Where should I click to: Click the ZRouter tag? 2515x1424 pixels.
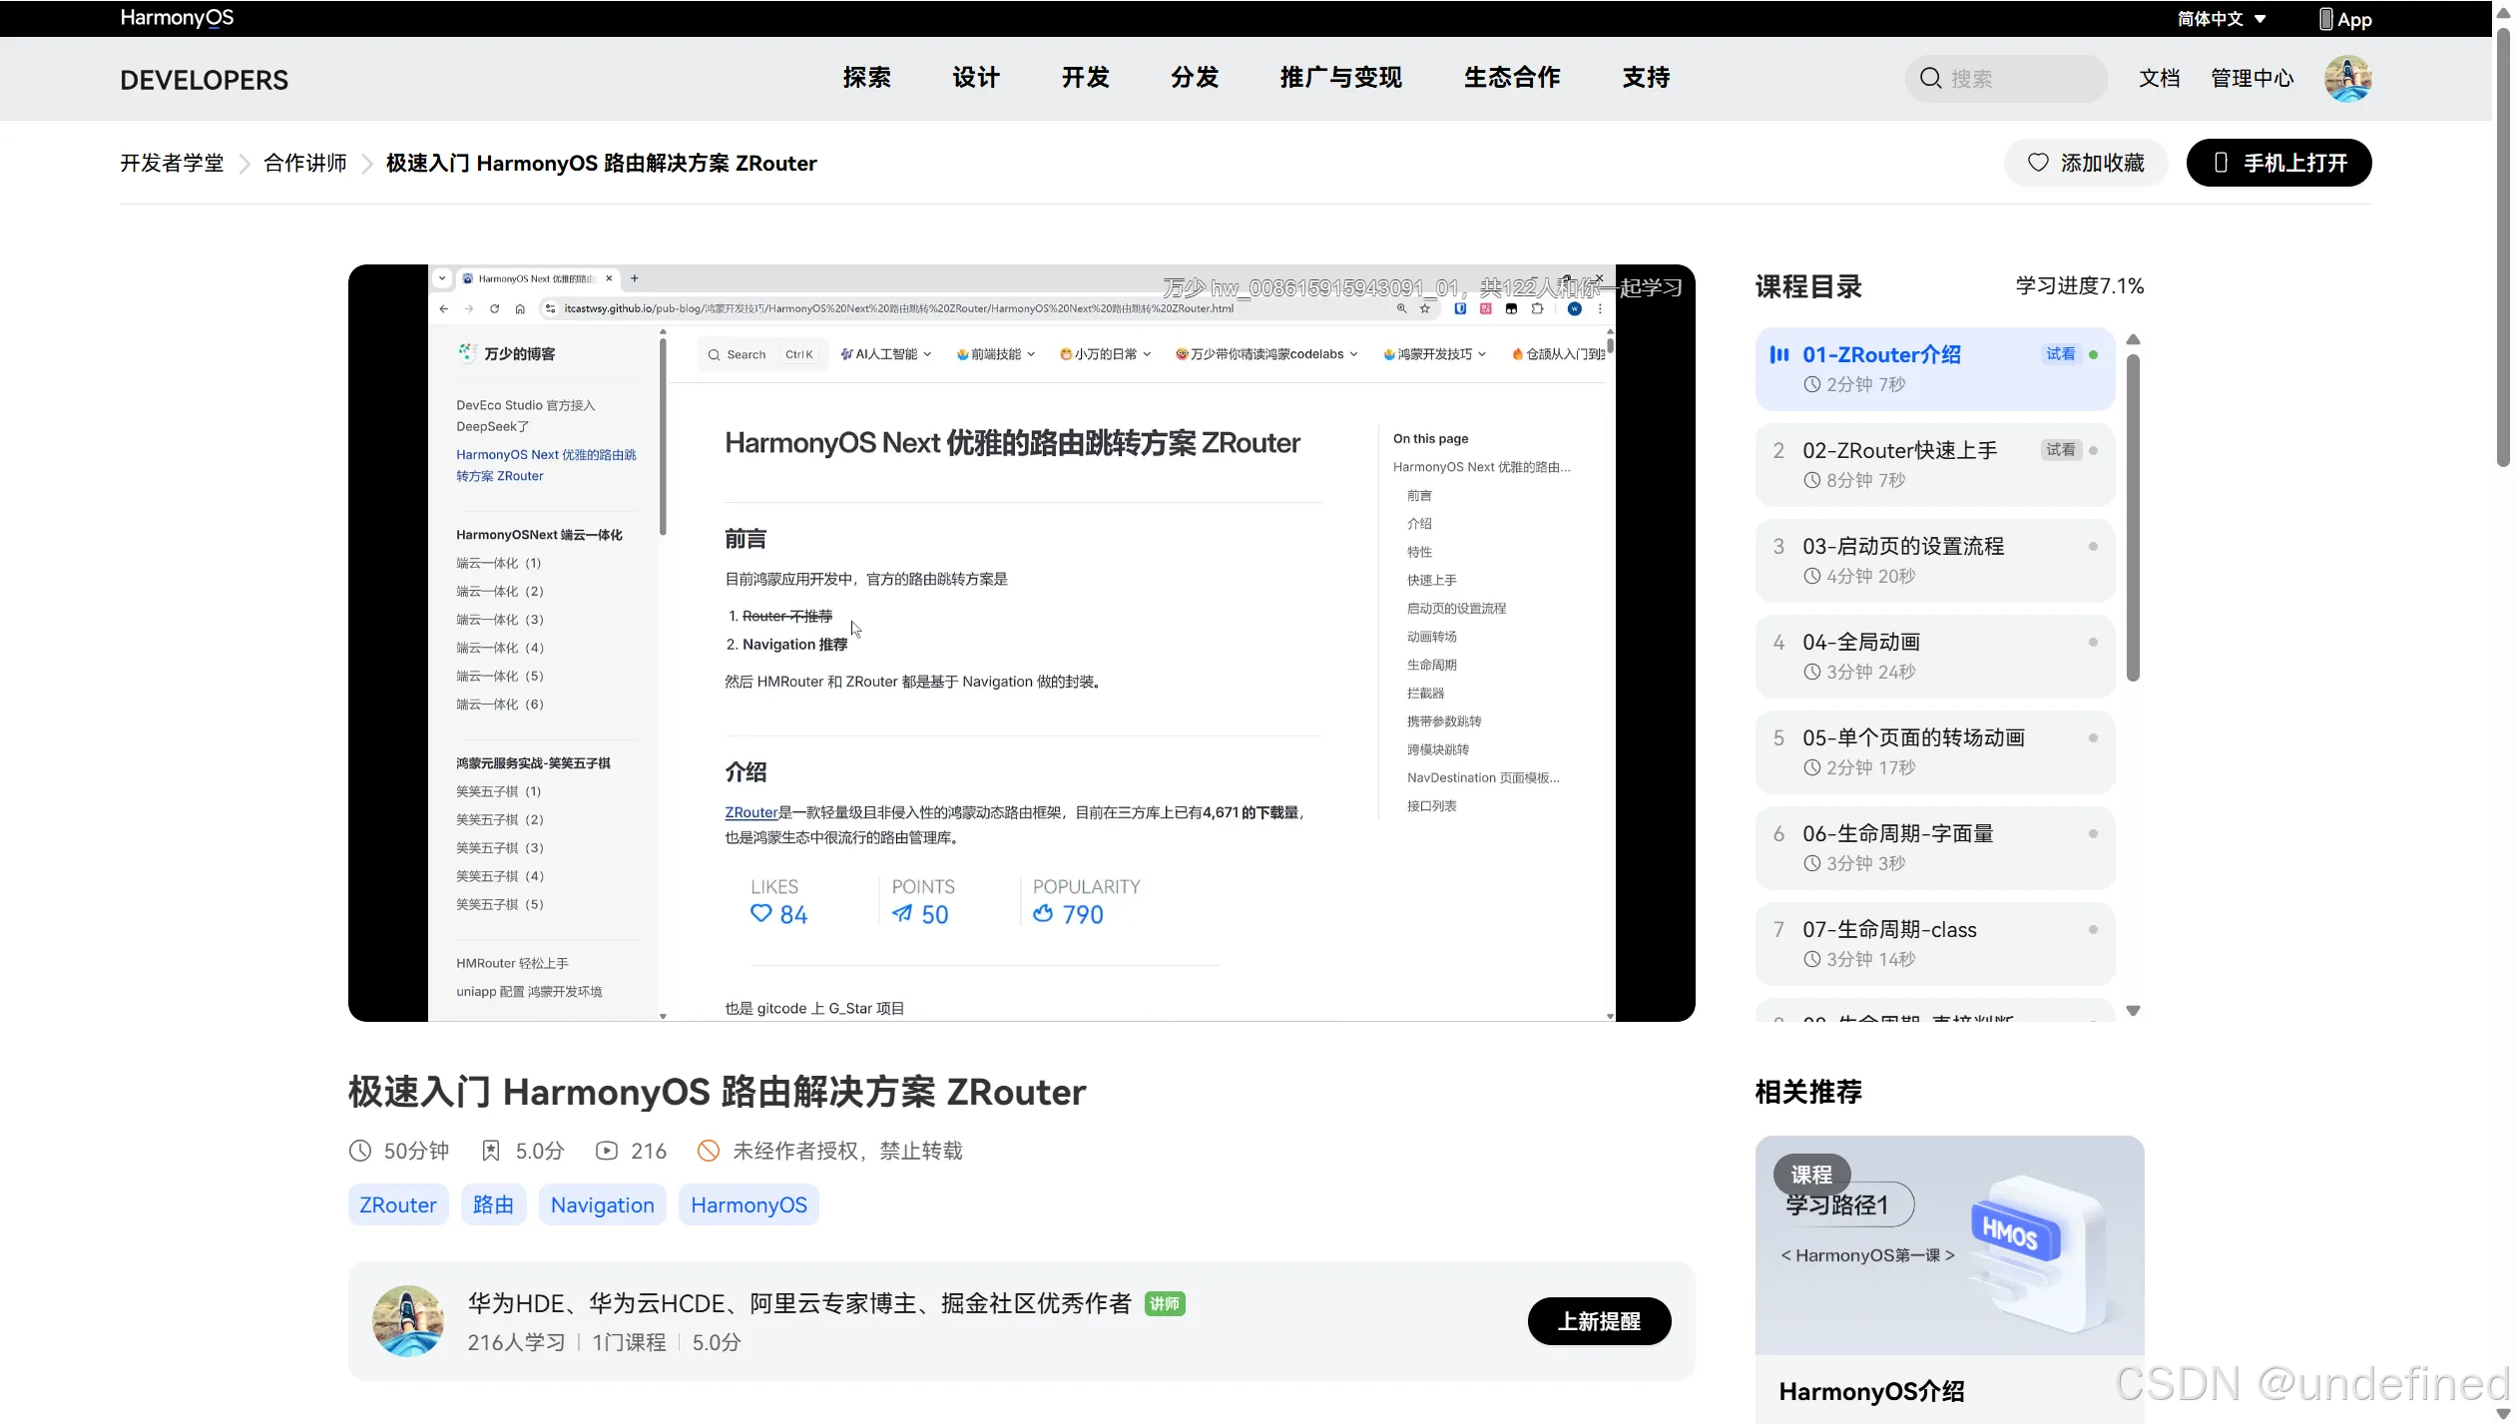point(397,1204)
